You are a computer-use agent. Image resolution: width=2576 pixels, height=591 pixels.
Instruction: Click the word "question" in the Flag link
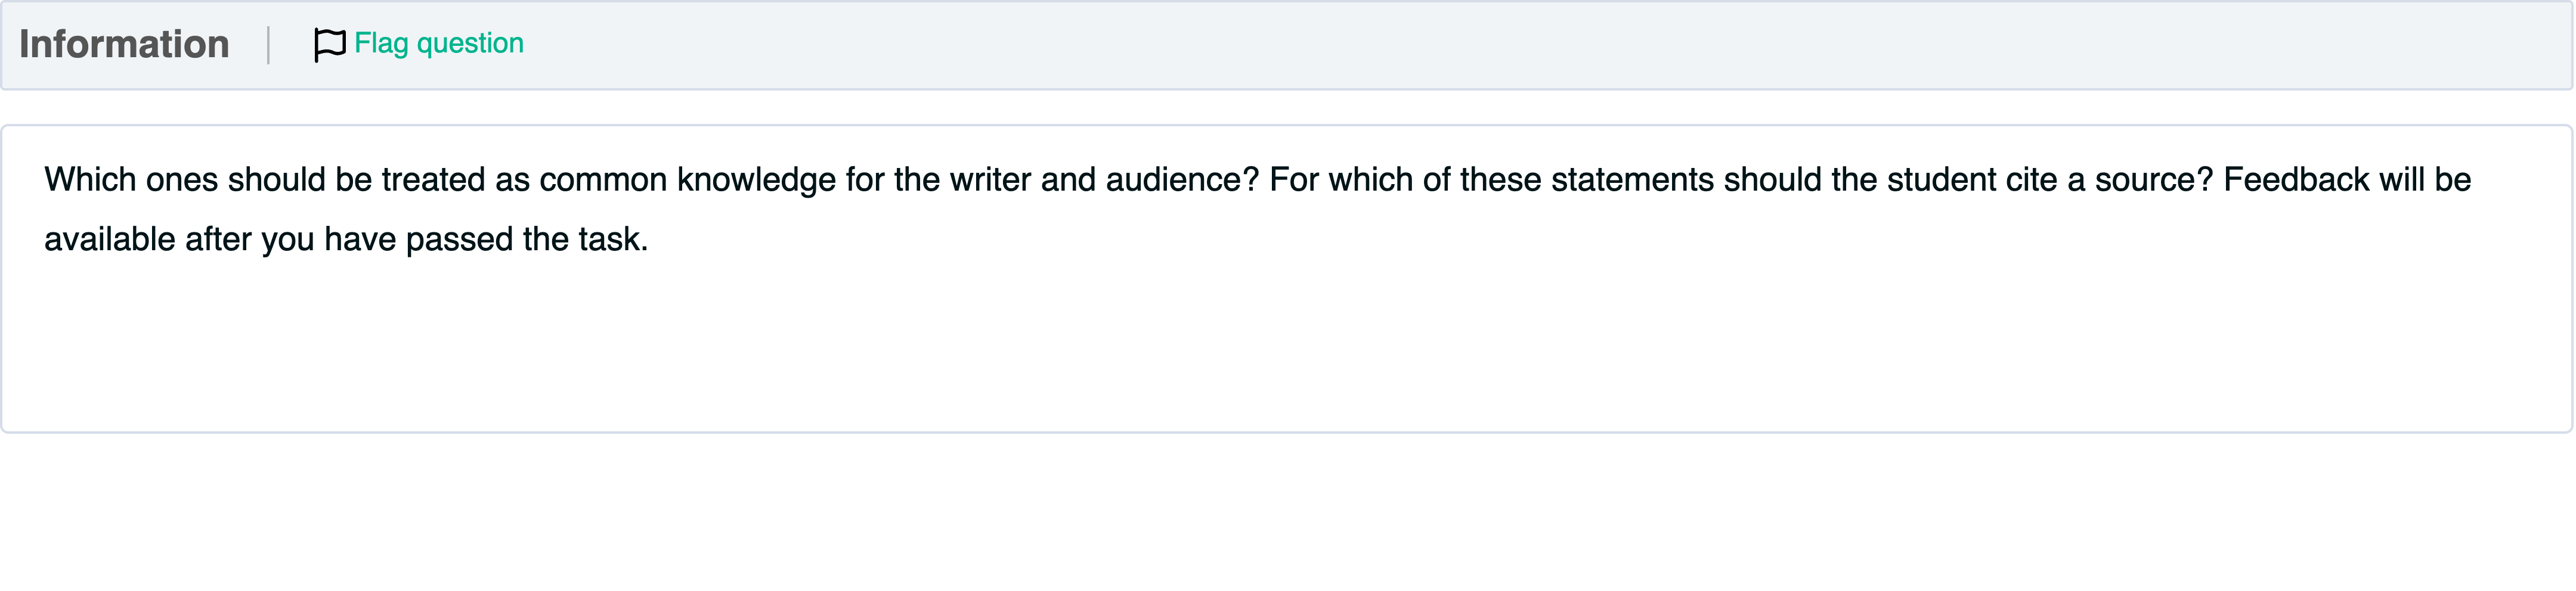[470, 44]
